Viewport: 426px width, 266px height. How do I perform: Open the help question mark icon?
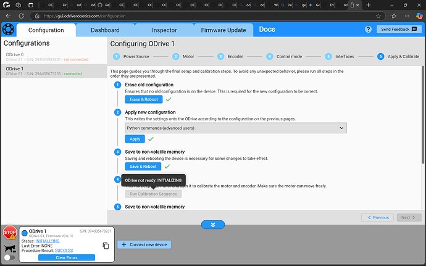pos(368,30)
